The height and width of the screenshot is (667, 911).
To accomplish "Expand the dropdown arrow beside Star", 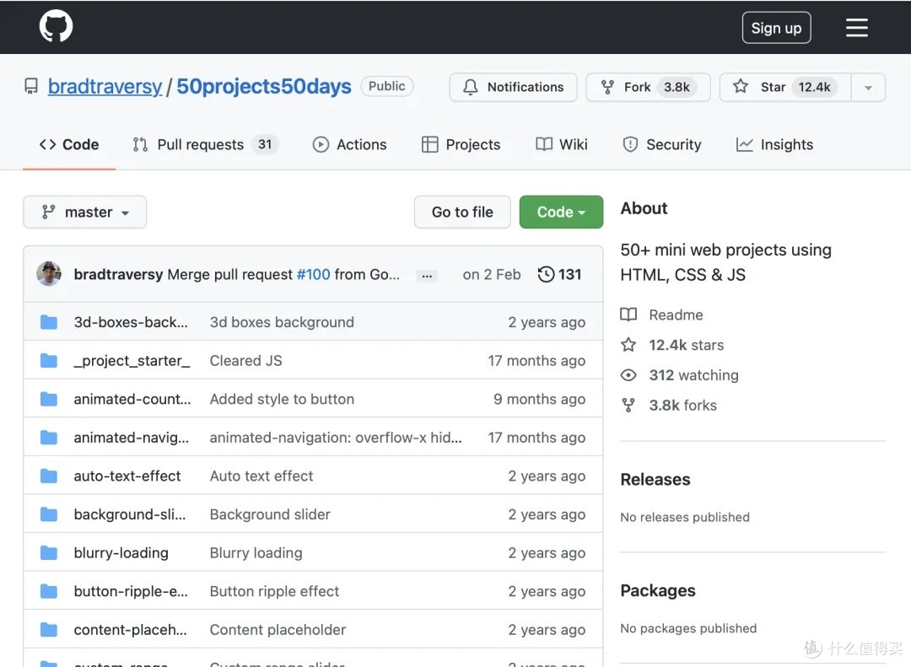I will [868, 87].
